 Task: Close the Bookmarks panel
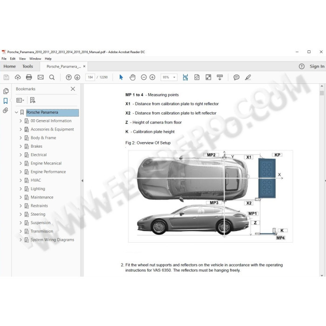73,89
